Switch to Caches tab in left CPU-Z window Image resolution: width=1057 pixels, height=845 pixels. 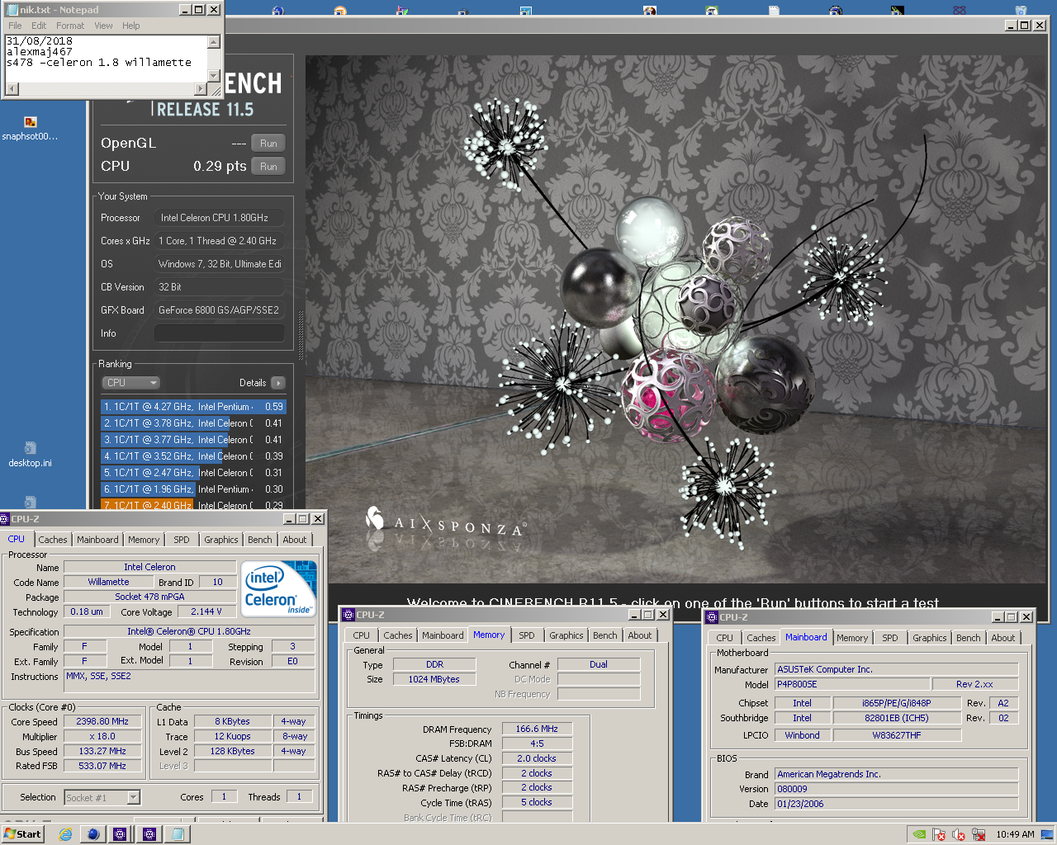[53, 540]
